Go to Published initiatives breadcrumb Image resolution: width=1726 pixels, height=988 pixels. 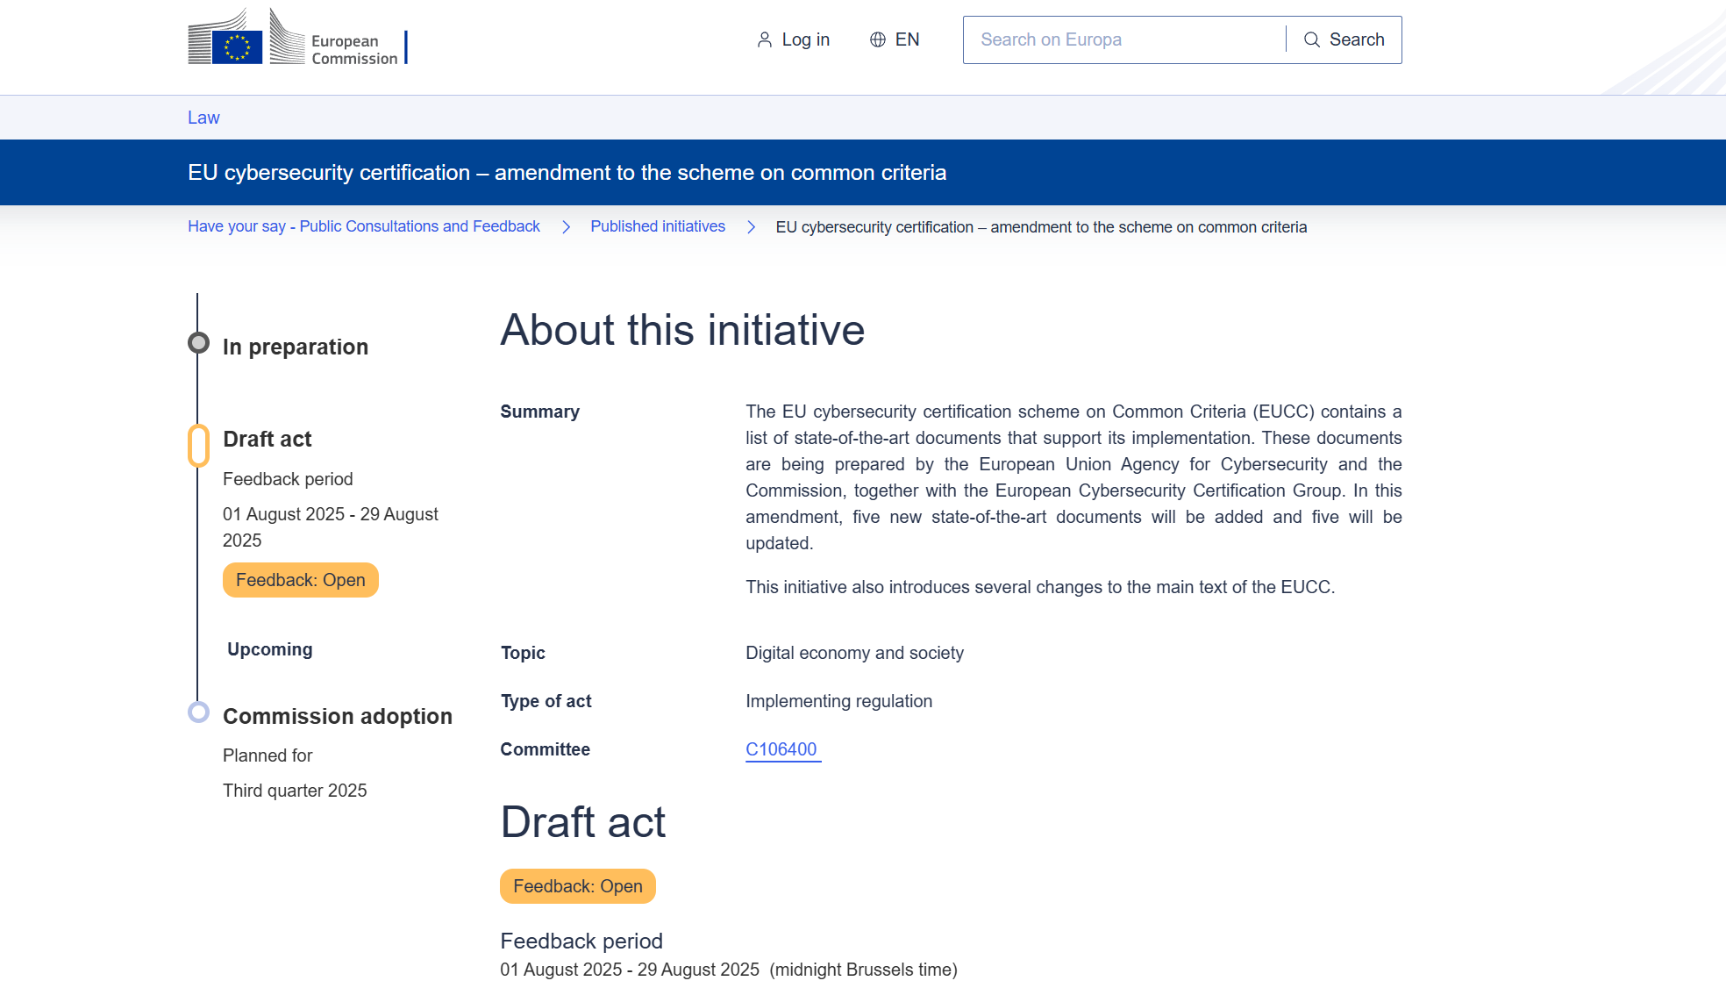(657, 226)
